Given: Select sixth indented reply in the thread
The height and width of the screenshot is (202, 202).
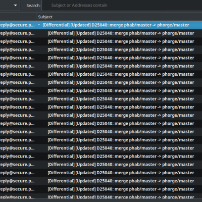Looking at the screenshot, I should (x=101, y=74).
